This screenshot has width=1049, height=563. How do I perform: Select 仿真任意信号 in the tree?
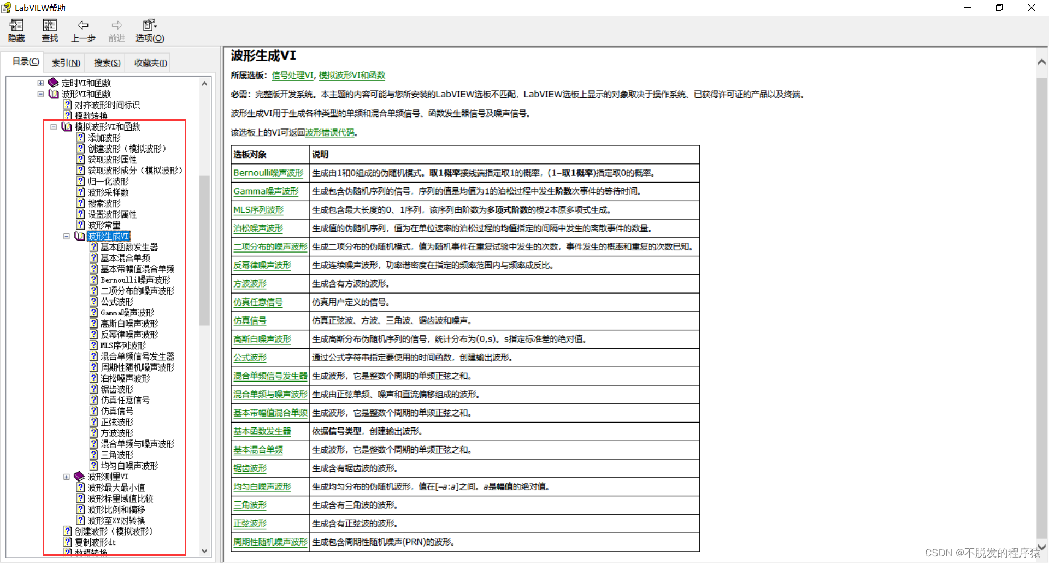point(125,400)
